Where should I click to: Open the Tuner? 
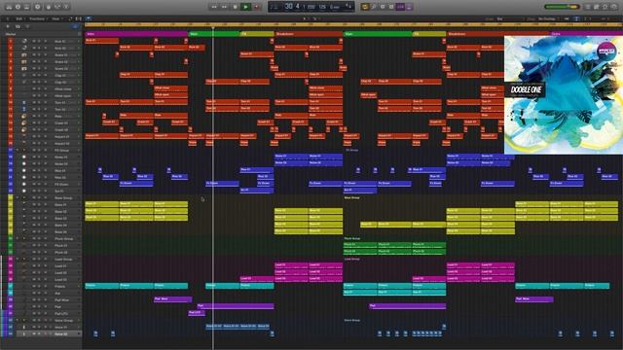click(x=374, y=7)
